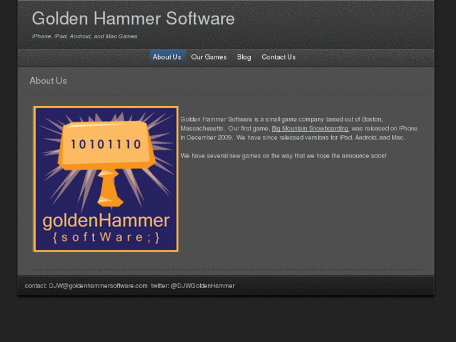The image size is (456, 342).
Task: Follow the Big Mountain Snowboarding link
Action: (310, 129)
